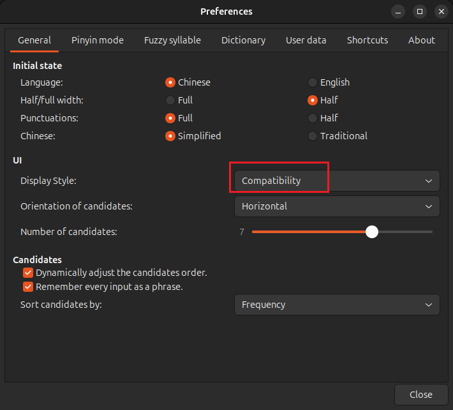The height and width of the screenshot is (410, 453).
Task: Toggle Remember every input as a phrase
Action: tap(28, 287)
